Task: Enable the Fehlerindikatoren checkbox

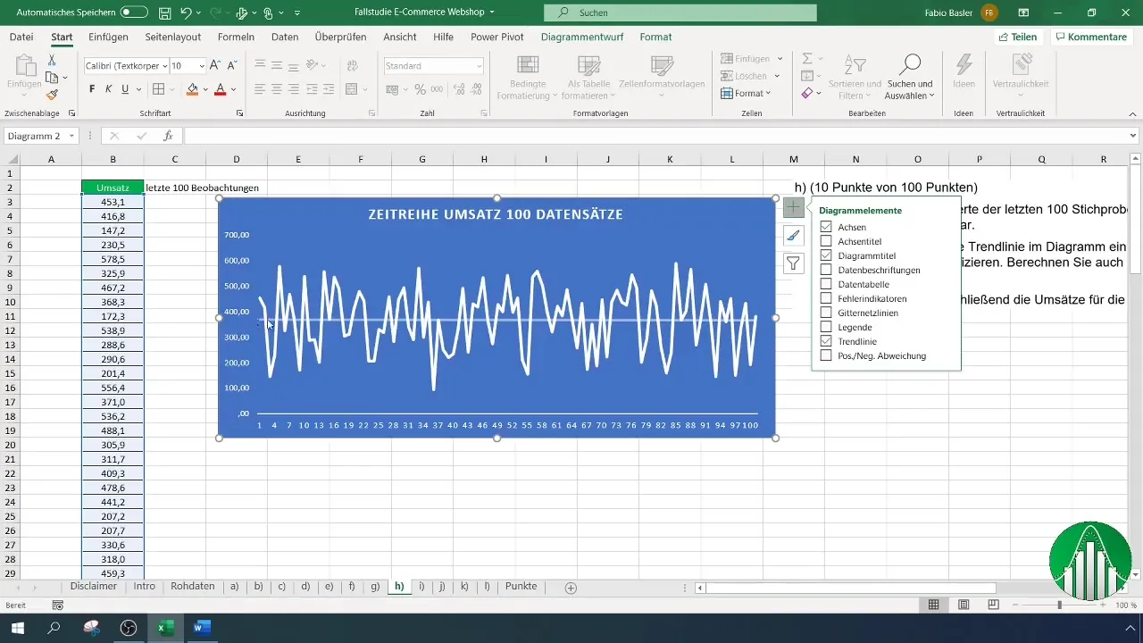Action: point(826,298)
